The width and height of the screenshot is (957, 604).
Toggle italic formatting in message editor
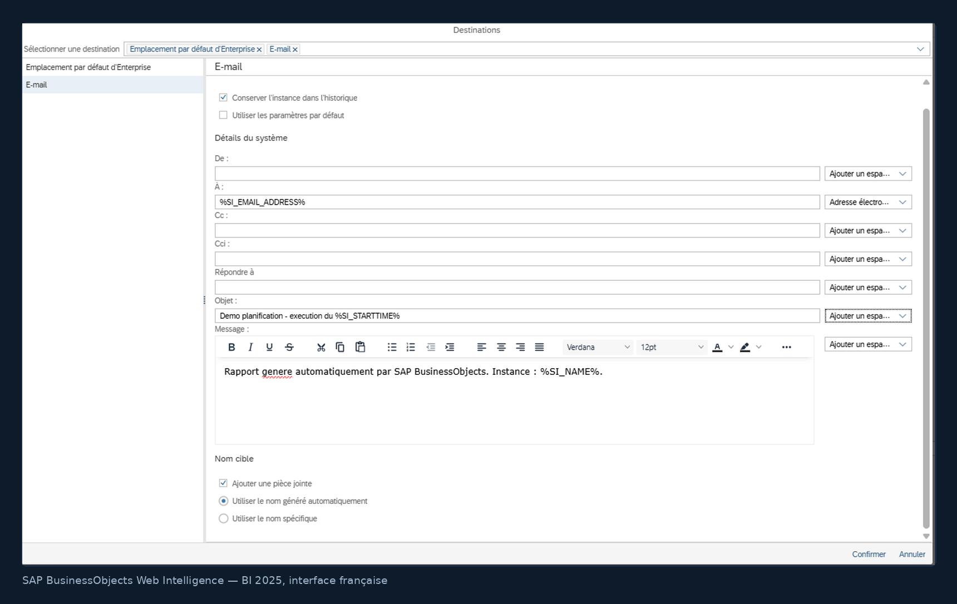point(250,347)
